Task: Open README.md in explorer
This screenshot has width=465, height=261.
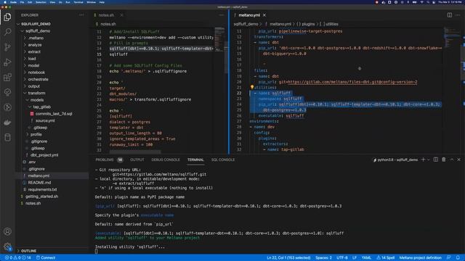Action: click(x=39, y=183)
